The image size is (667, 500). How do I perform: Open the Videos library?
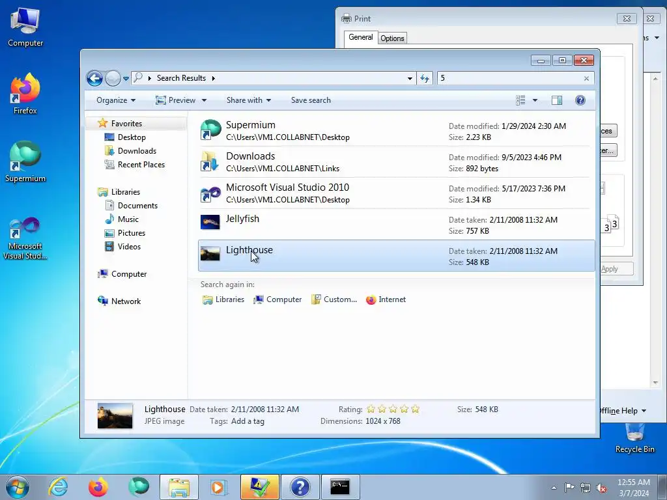(129, 247)
